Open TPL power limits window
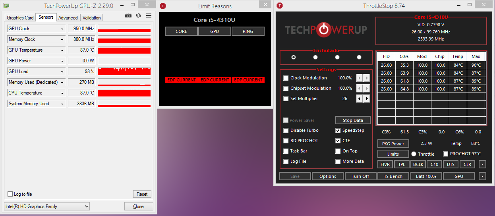Viewport: 495px width, 216px height. pyautogui.click(x=402, y=164)
